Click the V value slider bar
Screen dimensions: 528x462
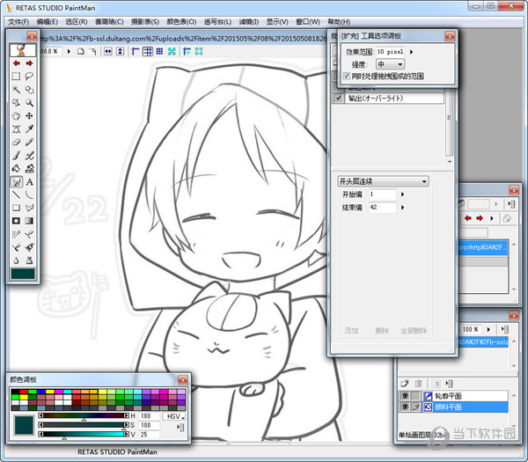click(84, 434)
